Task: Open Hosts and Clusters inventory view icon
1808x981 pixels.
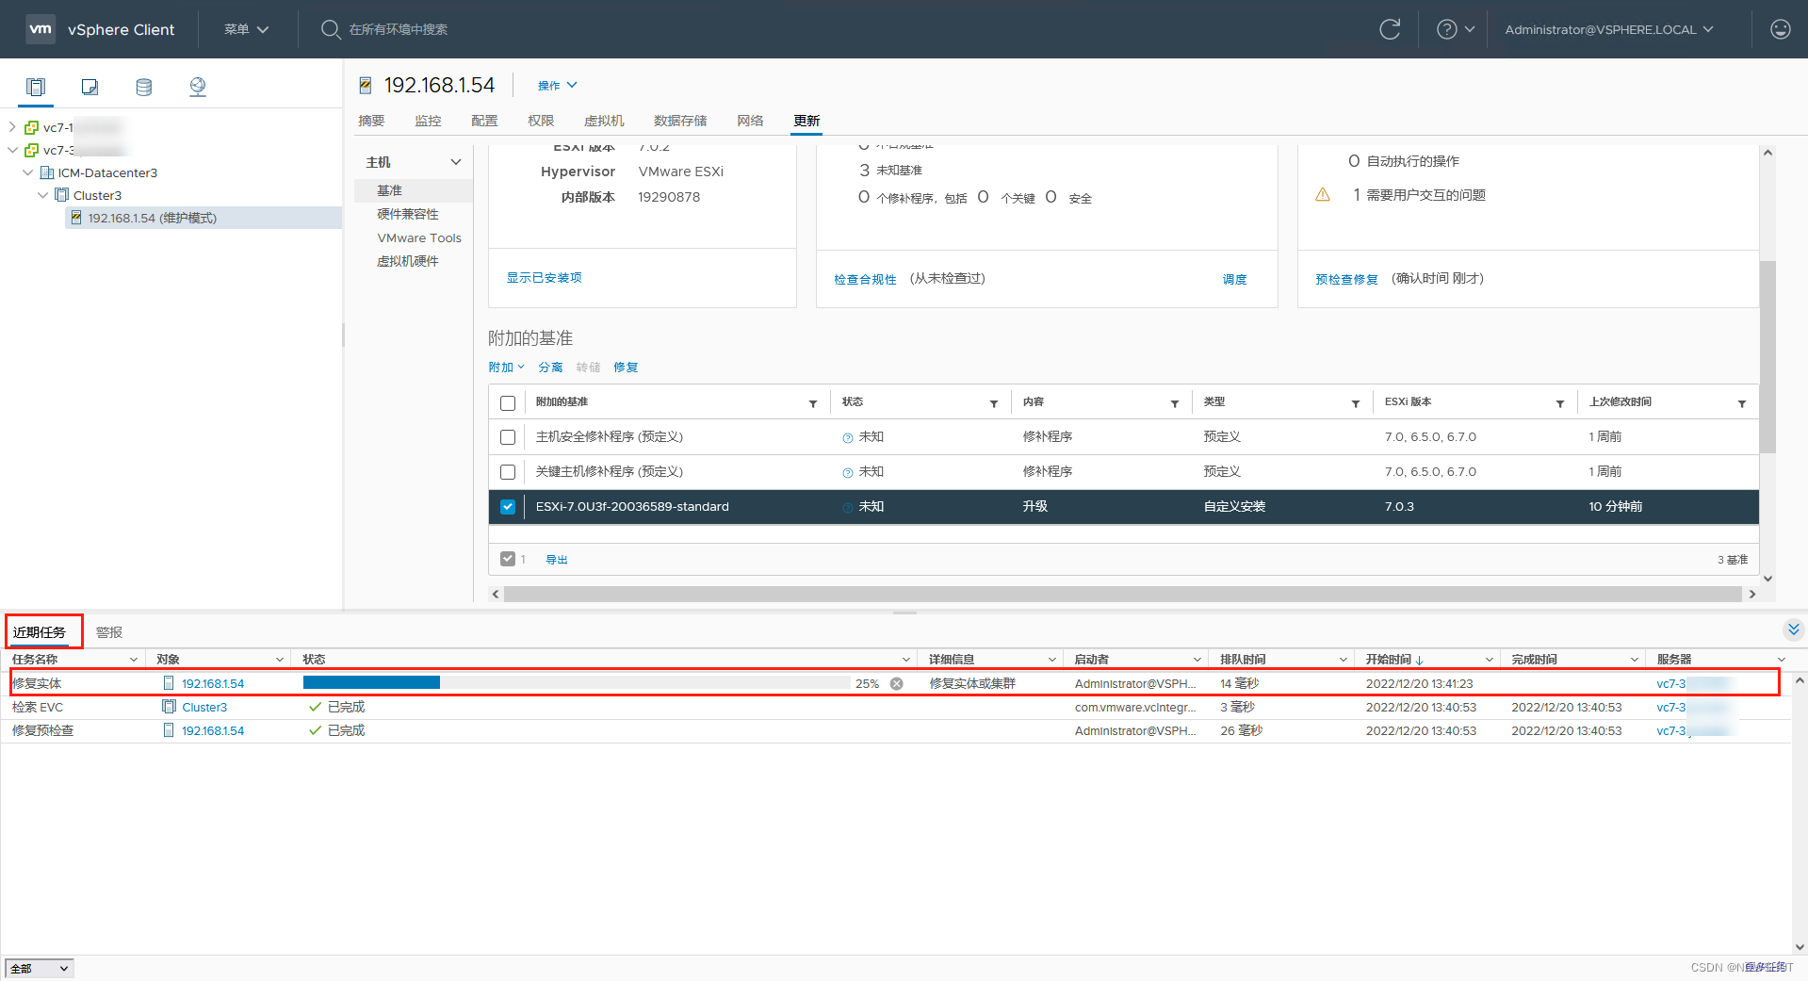Action: point(36,87)
